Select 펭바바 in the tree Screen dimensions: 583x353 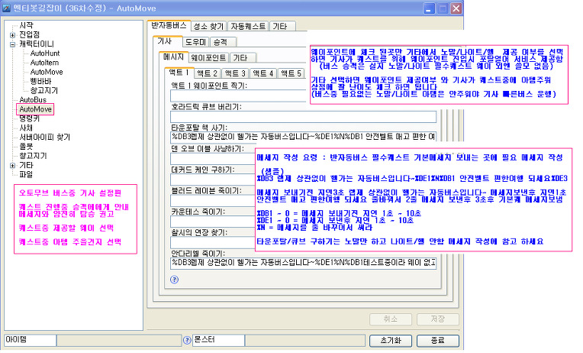(40, 81)
